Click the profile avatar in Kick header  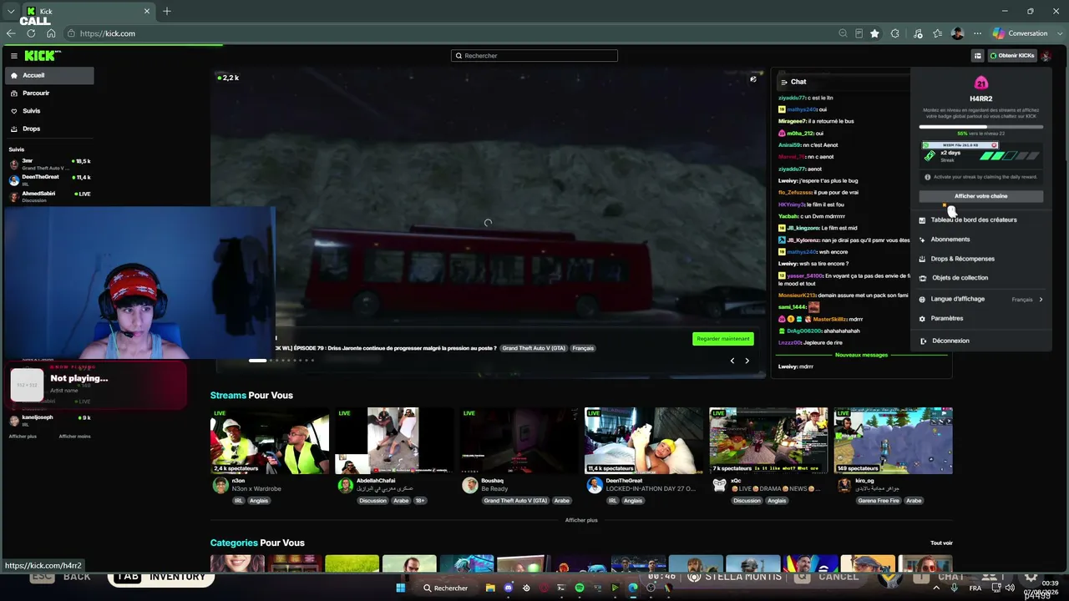[1046, 56]
